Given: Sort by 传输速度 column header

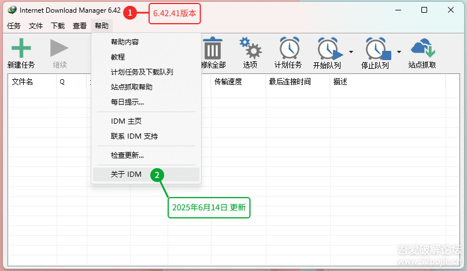Looking at the screenshot, I should coord(238,81).
